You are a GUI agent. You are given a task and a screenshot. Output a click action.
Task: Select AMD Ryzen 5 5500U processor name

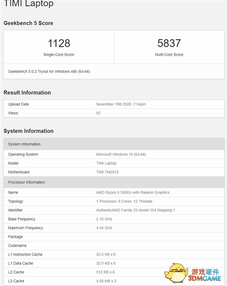pyautogui.click(x=133, y=192)
